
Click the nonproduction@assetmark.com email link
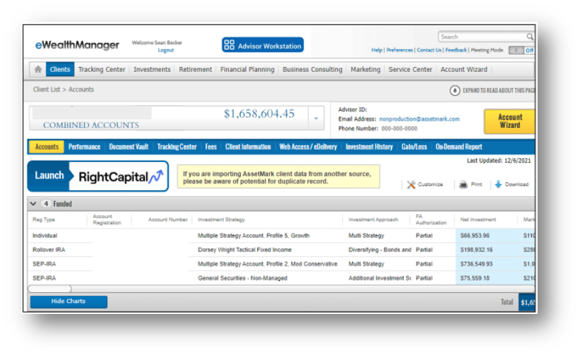tap(419, 119)
